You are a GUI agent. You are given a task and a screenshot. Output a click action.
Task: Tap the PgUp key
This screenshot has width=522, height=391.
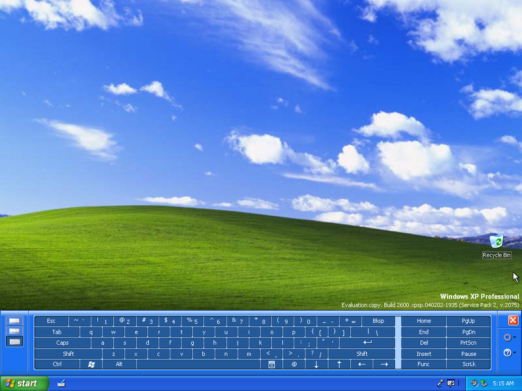pyautogui.click(x=468, y=321)
